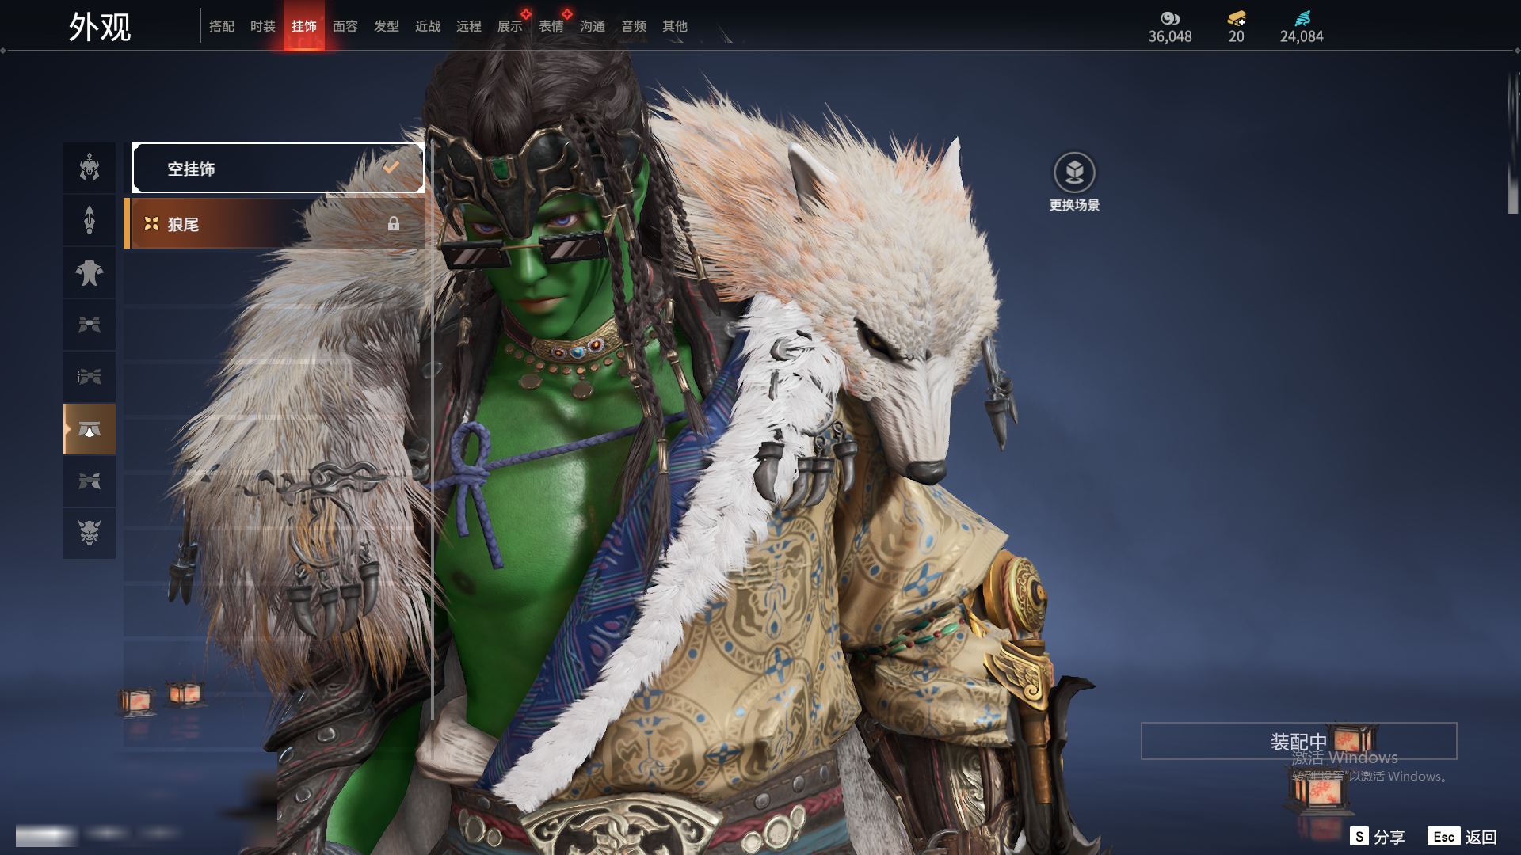Open the 表情 tab

551,26
